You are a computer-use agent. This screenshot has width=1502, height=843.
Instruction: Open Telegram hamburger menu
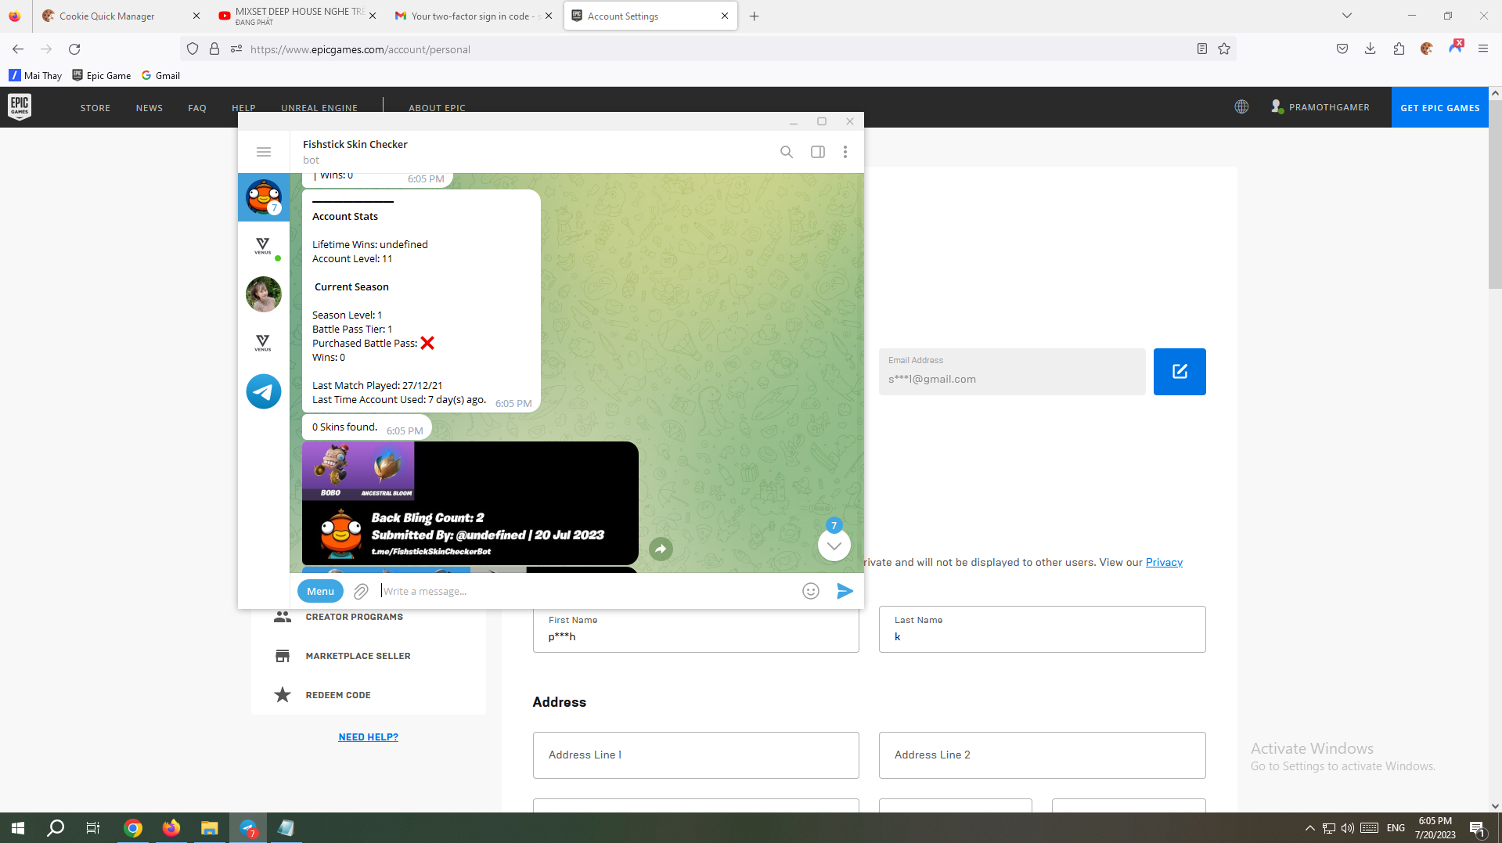pos(264,152)
